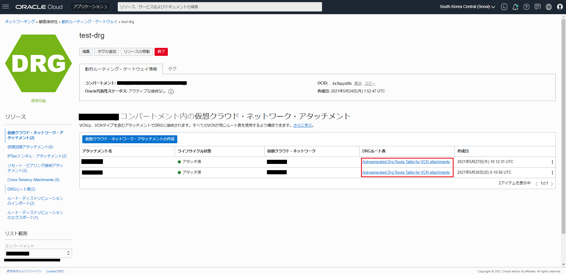The width and height of the screenshot is (566, 275).
Task: Open the 使用条件およびプライバシ footer link
Action: [x=24, y=271]
